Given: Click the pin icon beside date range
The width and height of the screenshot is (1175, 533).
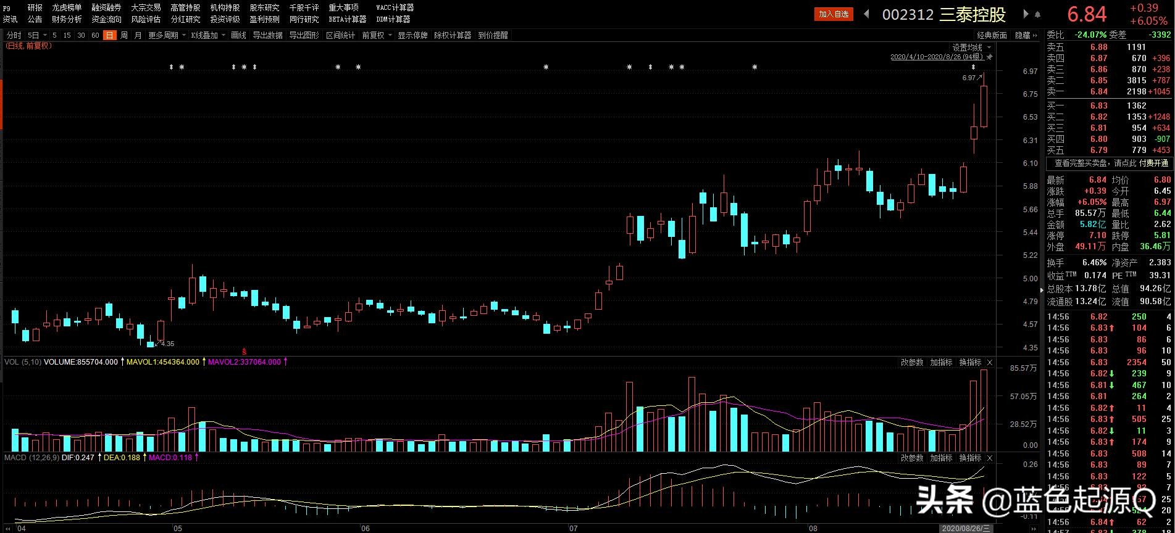Looking at the screenshot, I should pos(990,57).
